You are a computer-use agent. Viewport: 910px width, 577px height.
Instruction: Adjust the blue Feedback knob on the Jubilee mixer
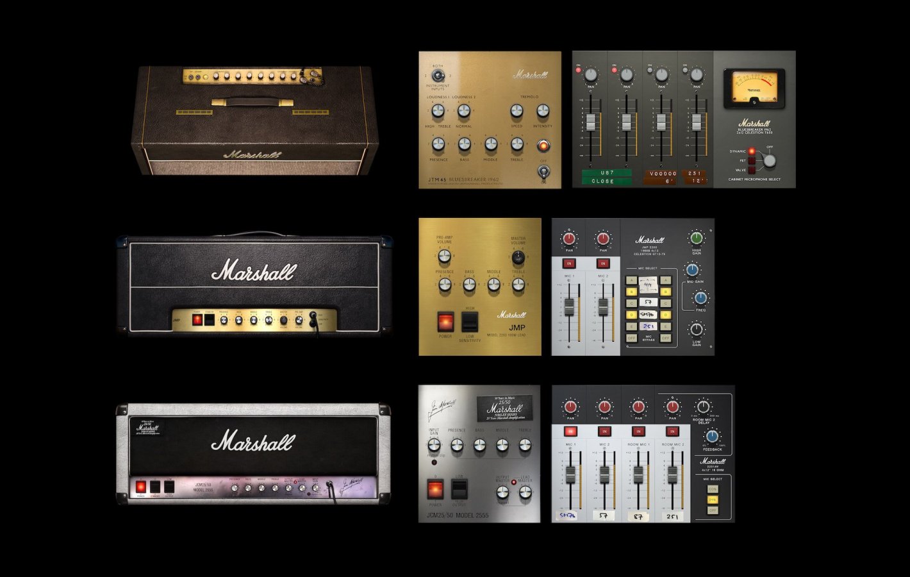(712, 437)
